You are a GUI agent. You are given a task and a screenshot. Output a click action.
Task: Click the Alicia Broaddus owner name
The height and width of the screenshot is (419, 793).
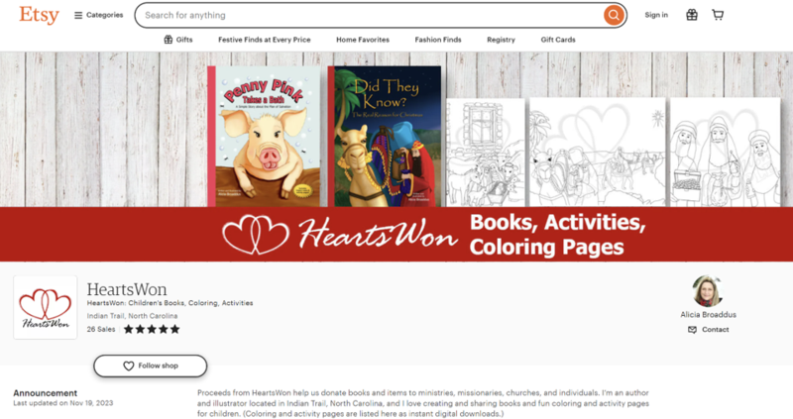pyautogui.click(x=708, y=314)
